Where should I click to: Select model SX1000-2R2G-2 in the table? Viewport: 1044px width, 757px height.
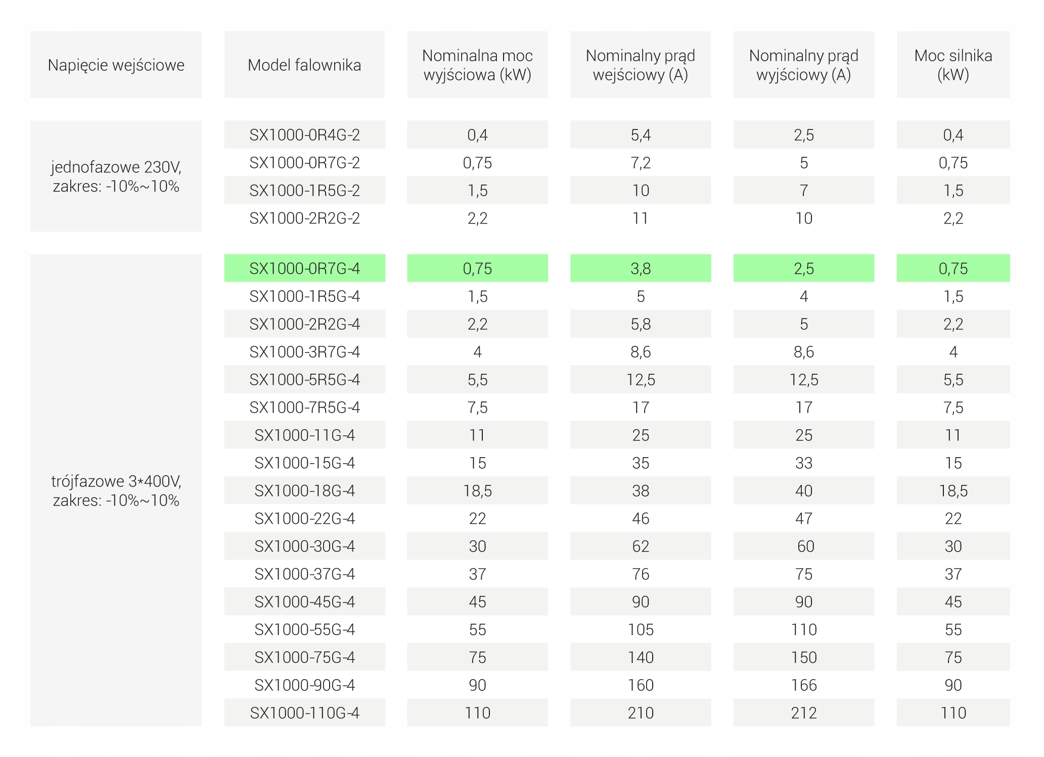[x=304, y=218]
